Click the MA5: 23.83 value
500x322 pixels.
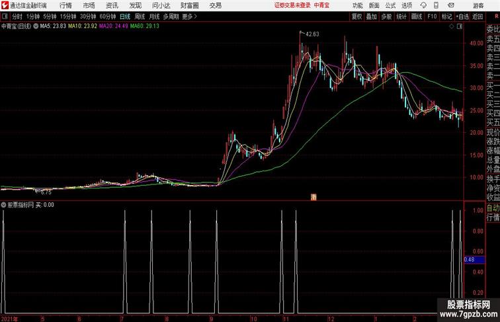(x=53, y=26)
